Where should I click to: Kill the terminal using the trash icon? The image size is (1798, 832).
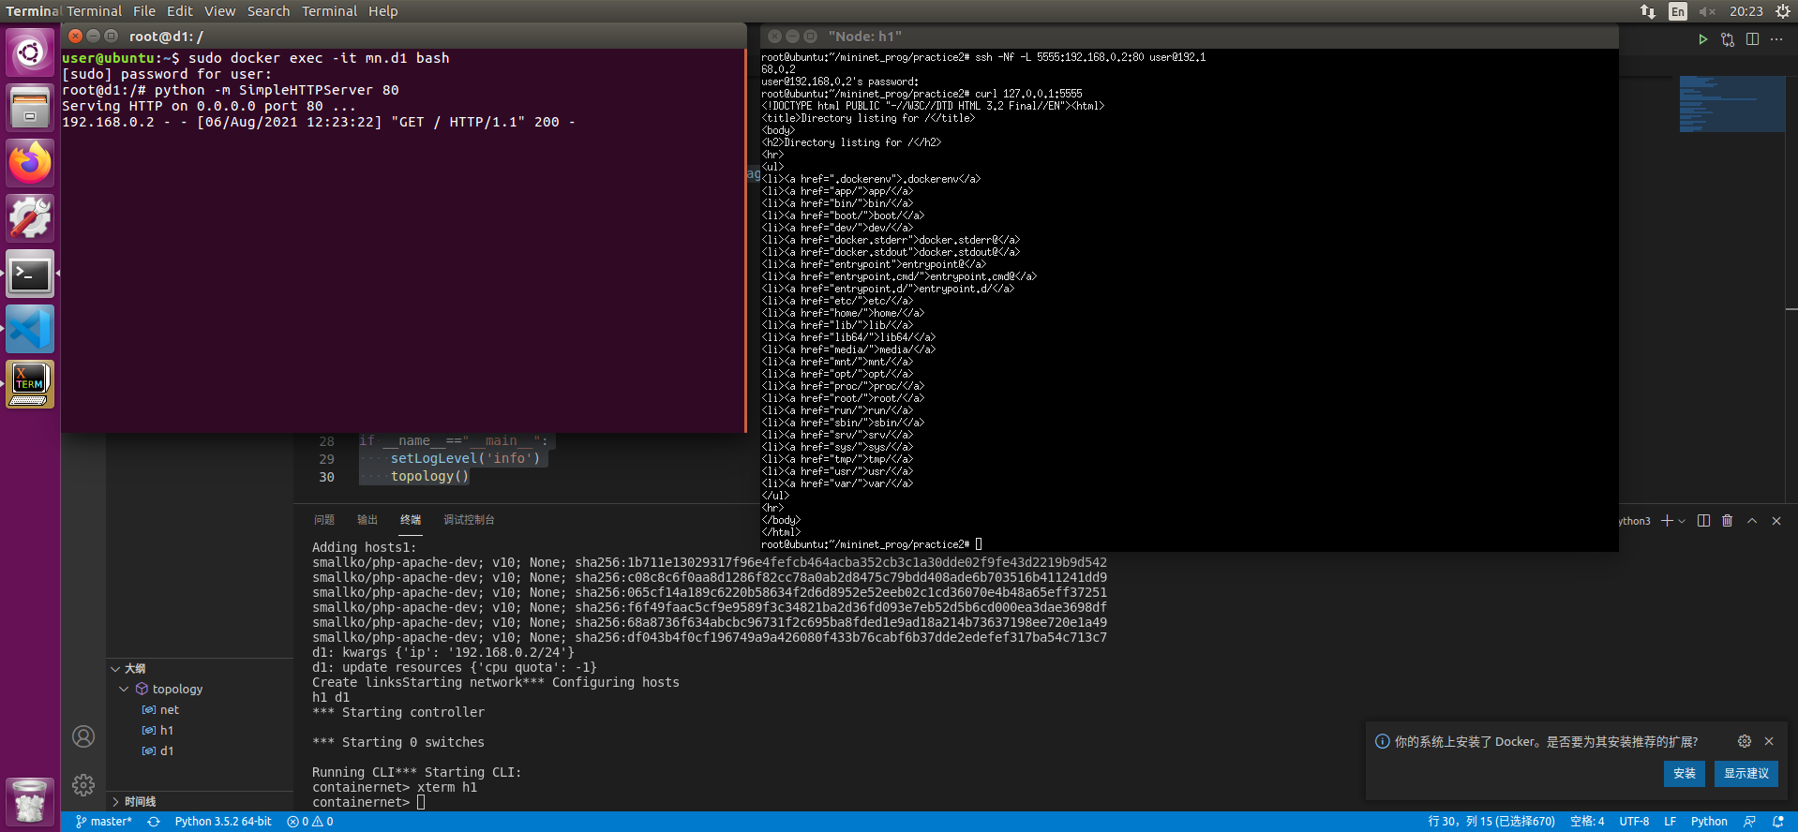click(x=1727, y=521)
